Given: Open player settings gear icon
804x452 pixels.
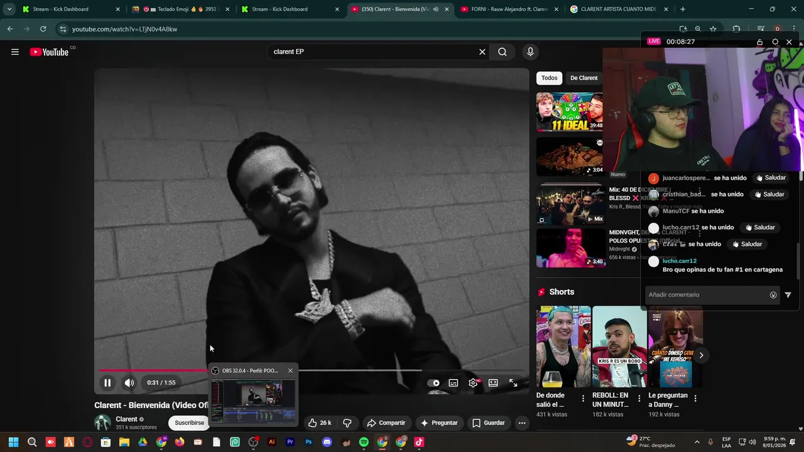Looking at the screenshot, I should pyautogui.click(x=473, y=383).
